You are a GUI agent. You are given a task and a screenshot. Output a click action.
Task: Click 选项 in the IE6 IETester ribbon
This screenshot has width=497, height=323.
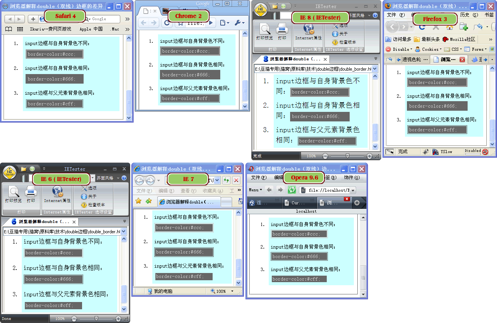pos(89,188)
